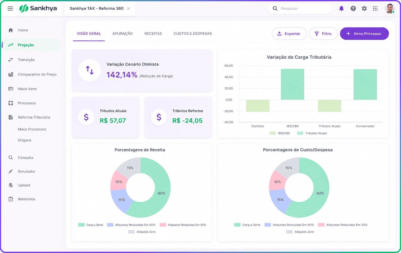
Task: Open the help question mark icon
Action: (x=353, y=8)
